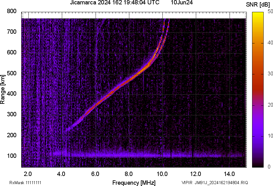
Task: Click the frequency tick label '4.0'
Action: pyautogui.click(x=61, y=174)
